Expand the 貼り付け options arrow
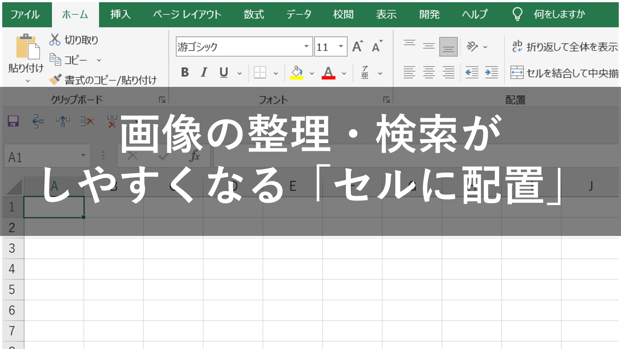Screen dimensions: 621x349 (x=28, y=81)
